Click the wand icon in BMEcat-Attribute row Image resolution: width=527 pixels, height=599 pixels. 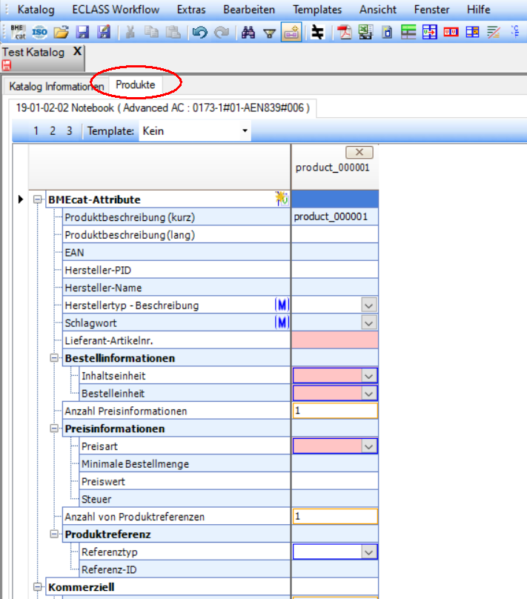point(282,199)
